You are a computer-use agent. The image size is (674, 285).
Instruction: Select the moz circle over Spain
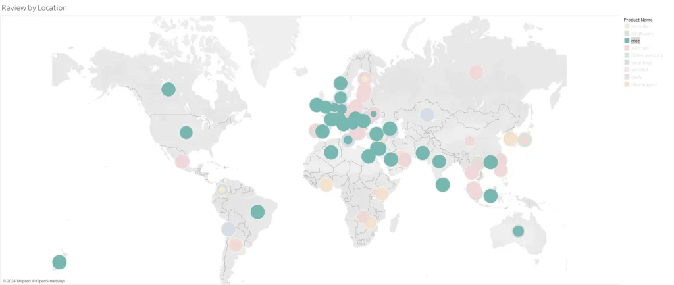[323, 132]
